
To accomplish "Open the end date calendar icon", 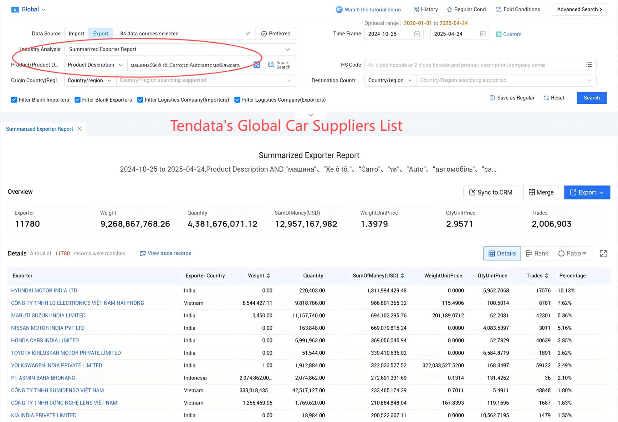I will pos(483,34).
